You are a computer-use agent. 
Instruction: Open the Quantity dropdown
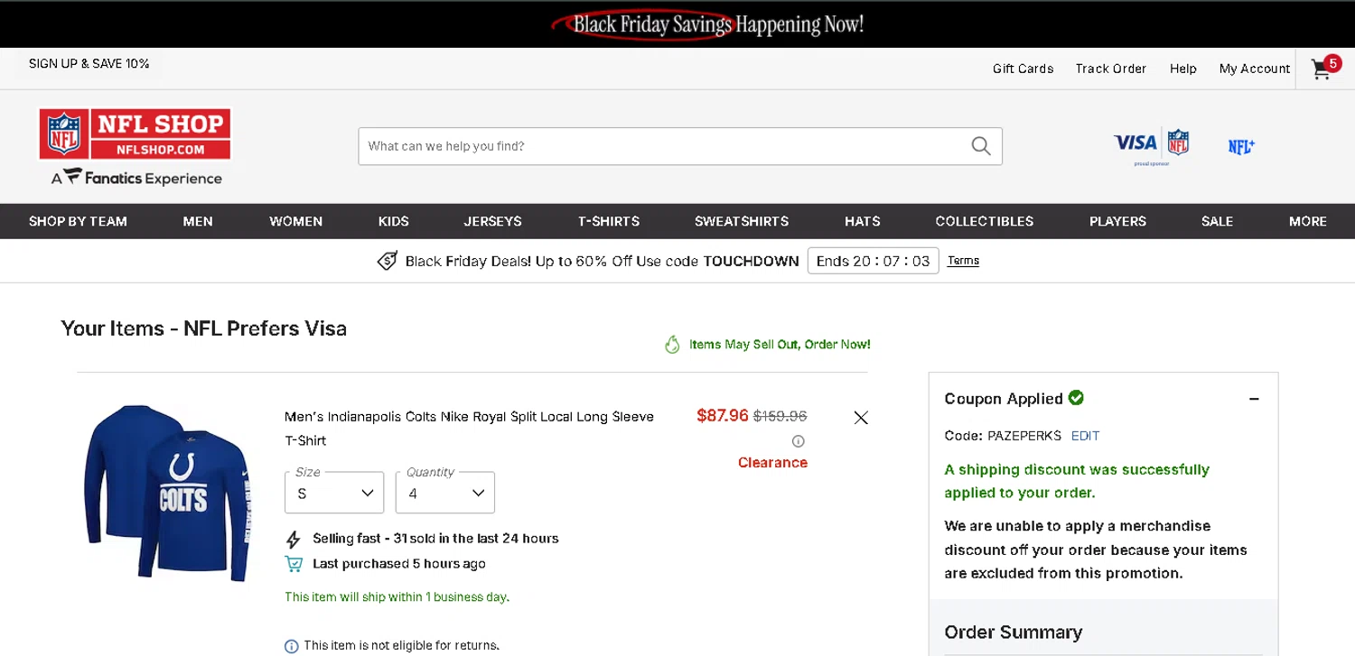[x=444, y=493]
